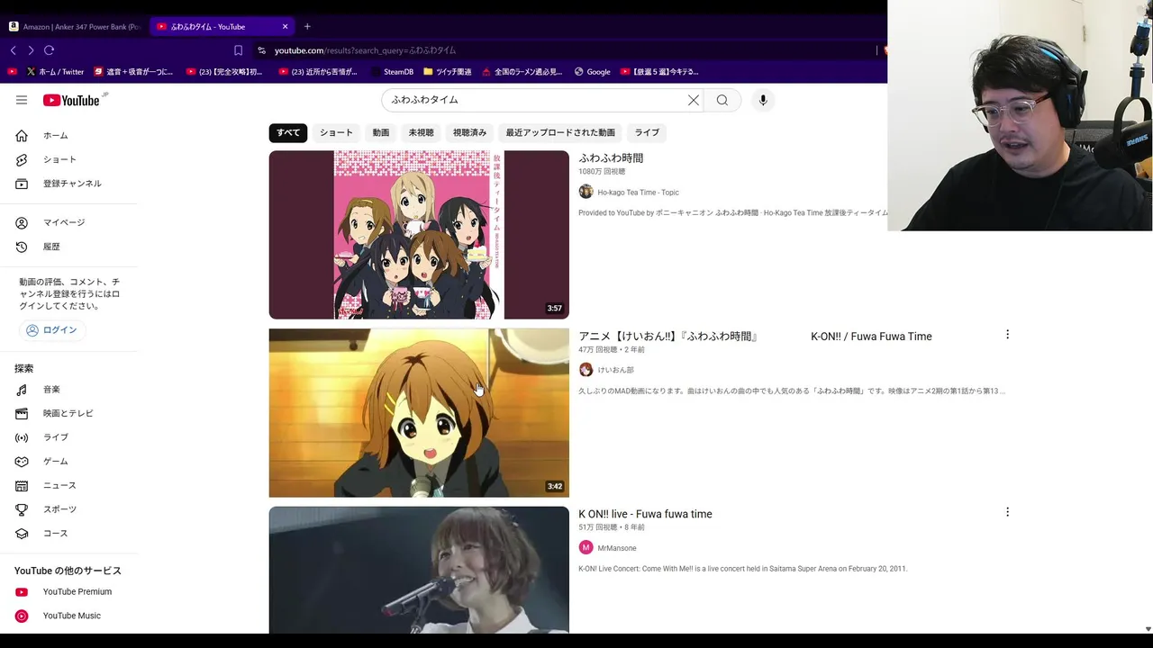
Task: Open the live concert thumbnail
Action: click(x=419, y=570)
